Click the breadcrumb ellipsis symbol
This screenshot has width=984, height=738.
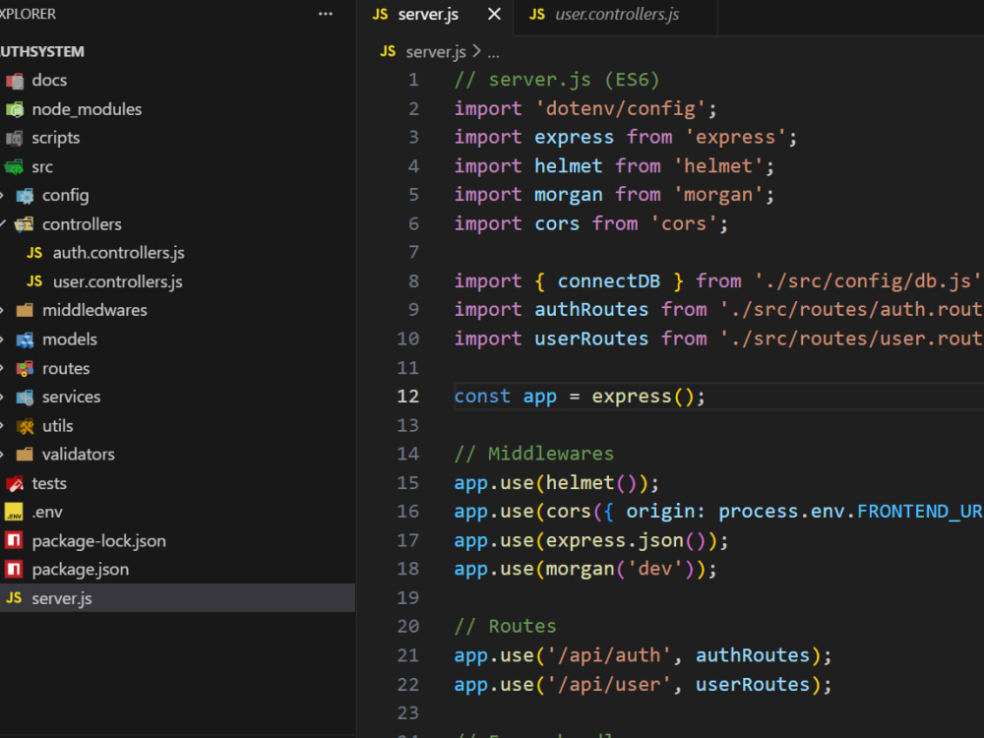[494, 54]
